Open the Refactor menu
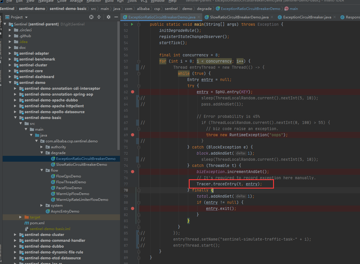The height and width of the screenshot is (264, 360). tap(94, 1)
